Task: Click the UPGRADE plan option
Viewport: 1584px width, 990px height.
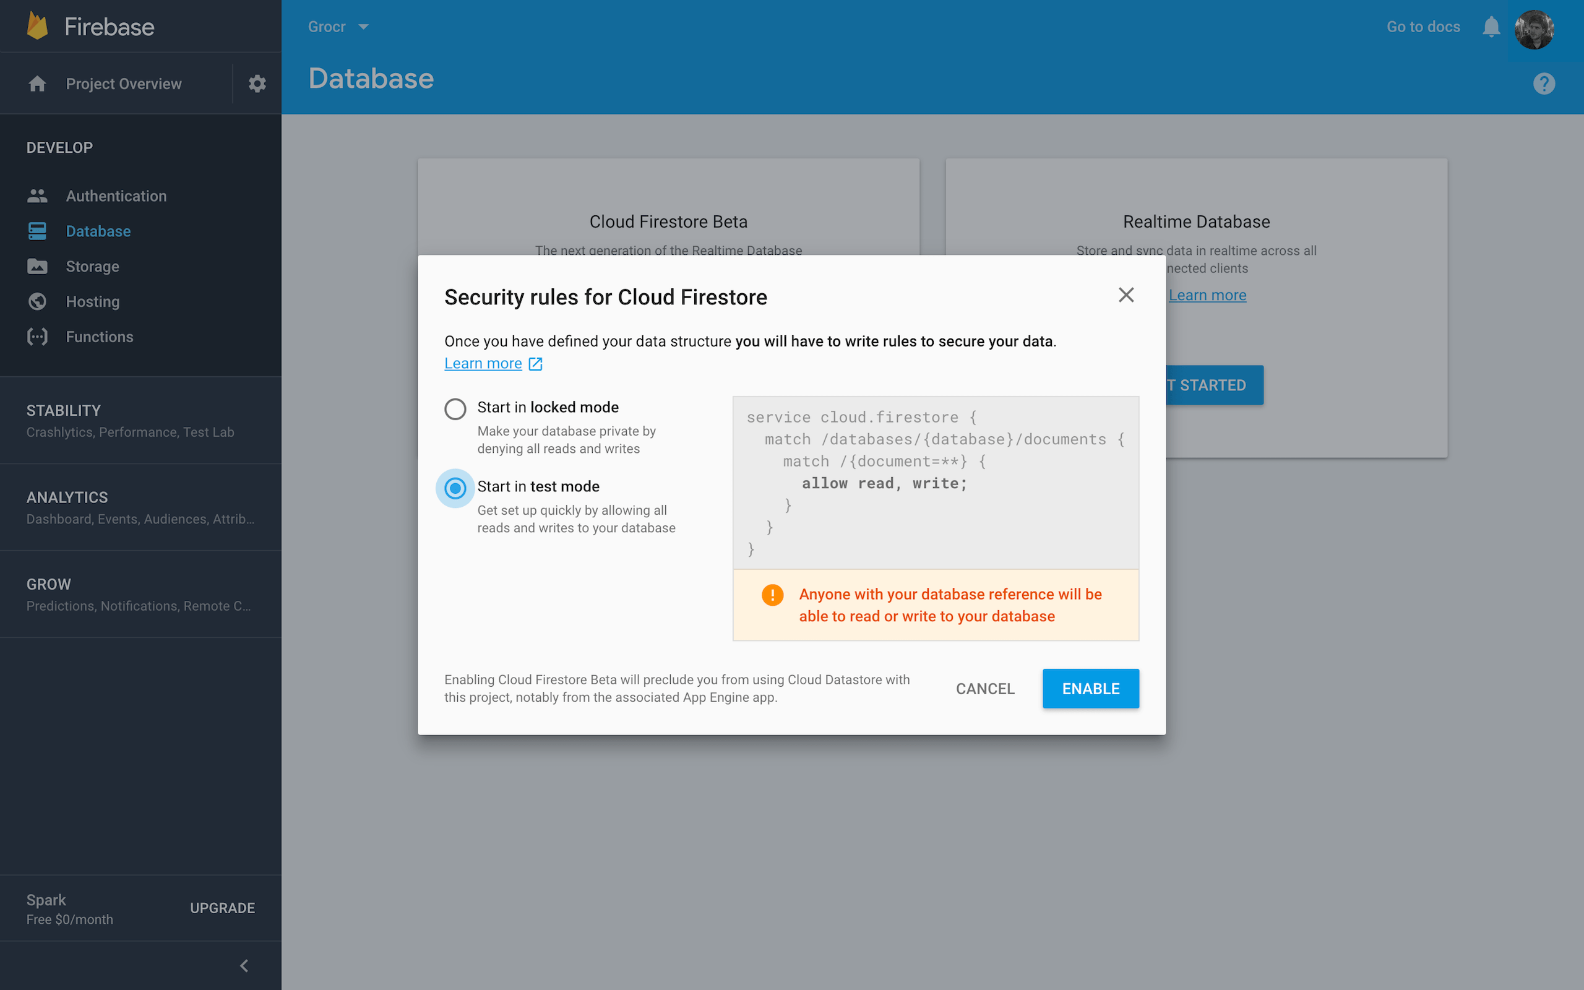Action: click(222, 908)
